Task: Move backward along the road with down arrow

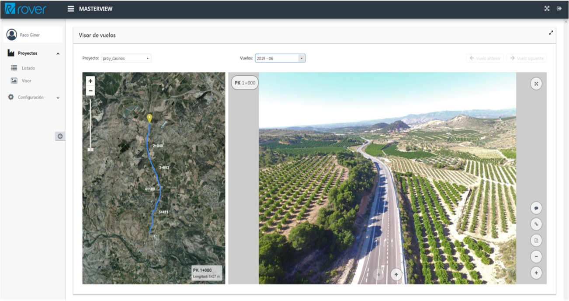Action: click(379, 274)
